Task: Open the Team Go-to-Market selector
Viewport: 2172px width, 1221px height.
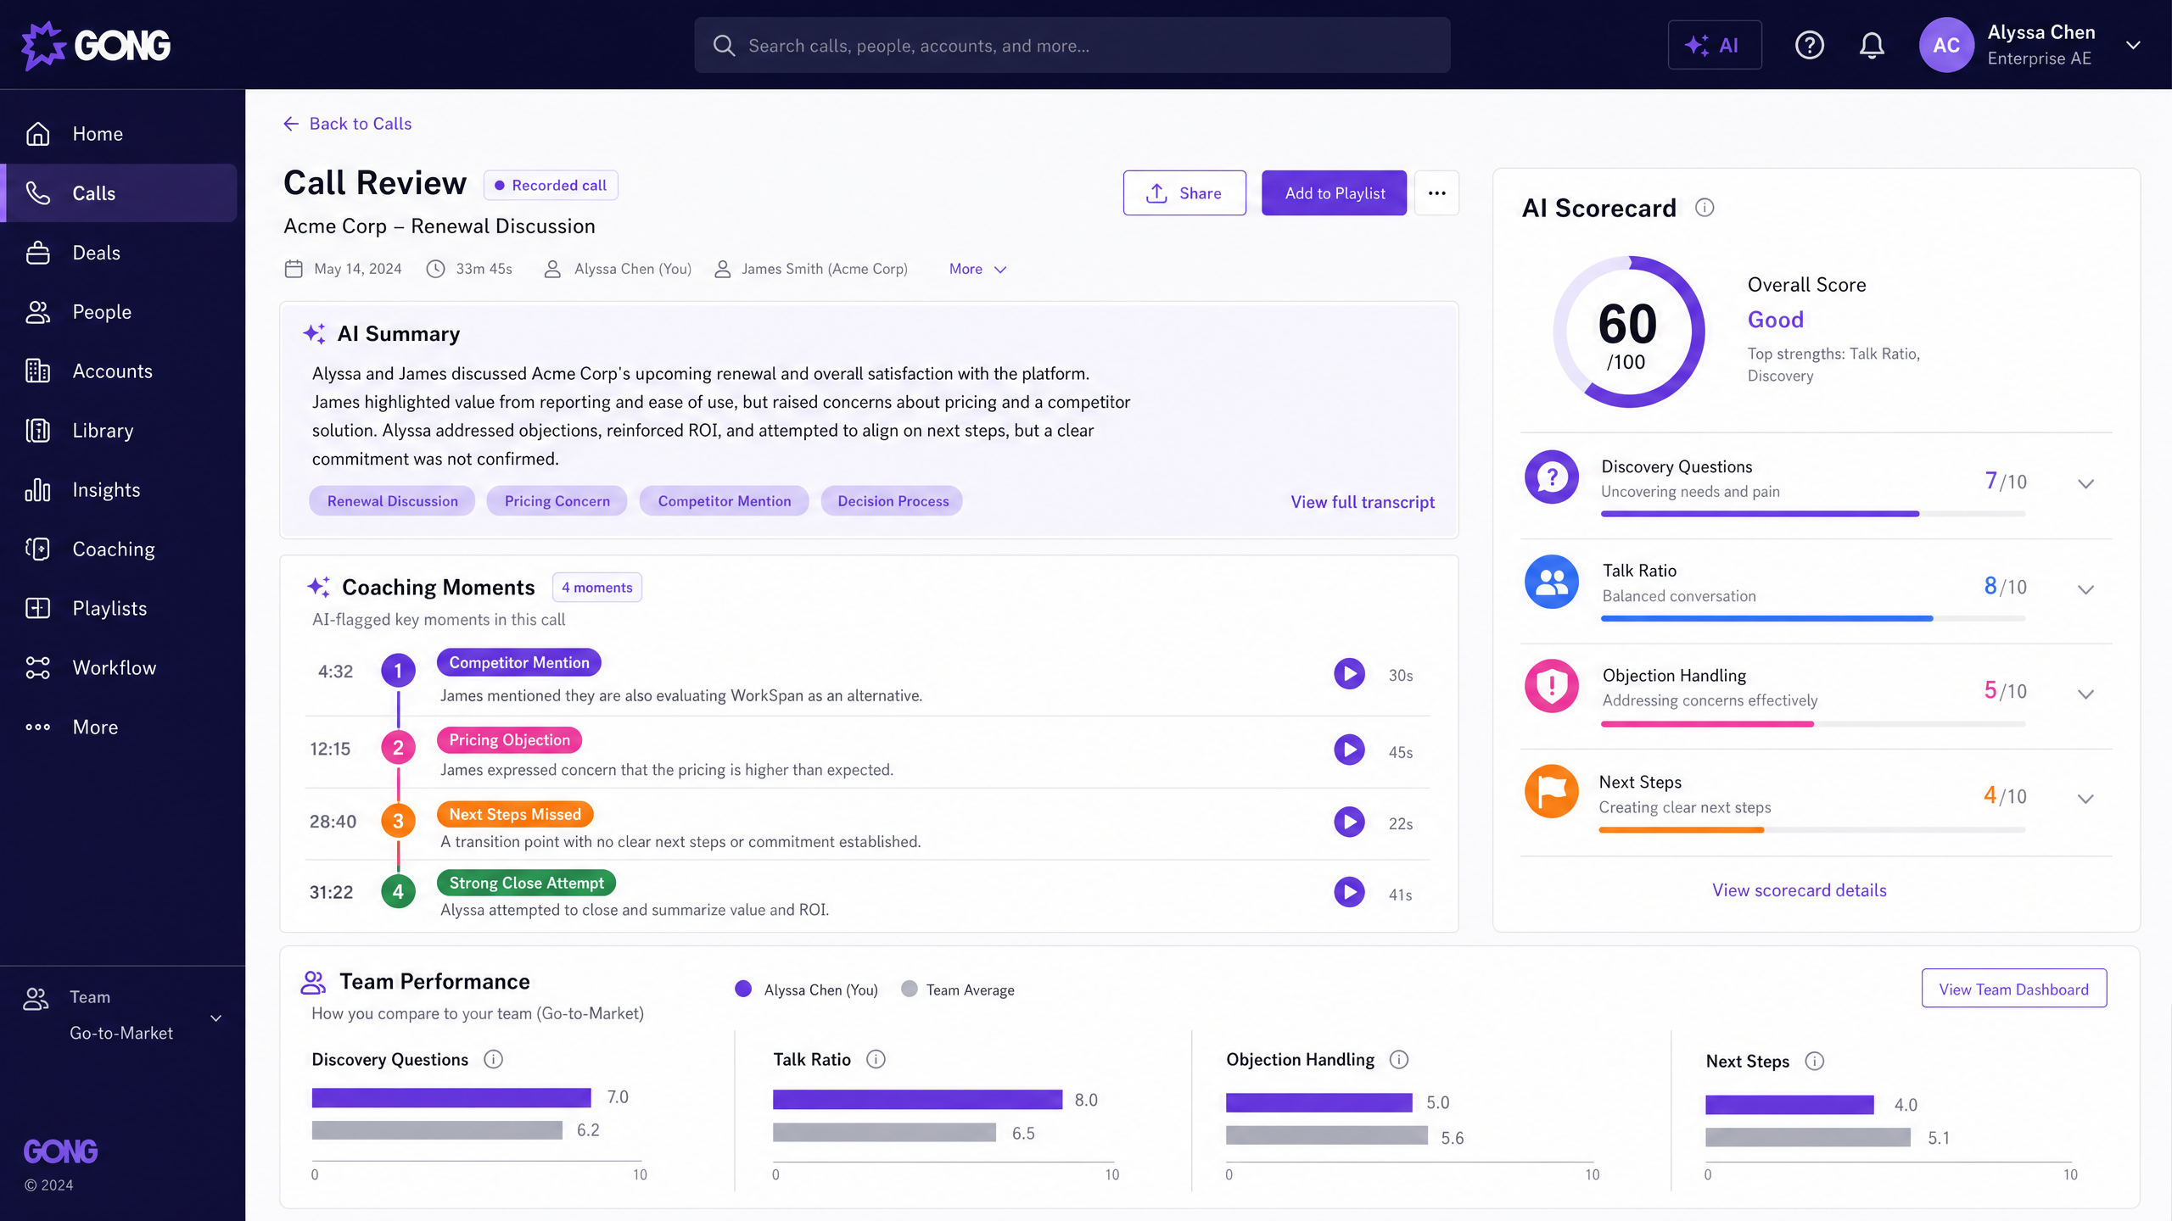Action: tap(122, 1016)
